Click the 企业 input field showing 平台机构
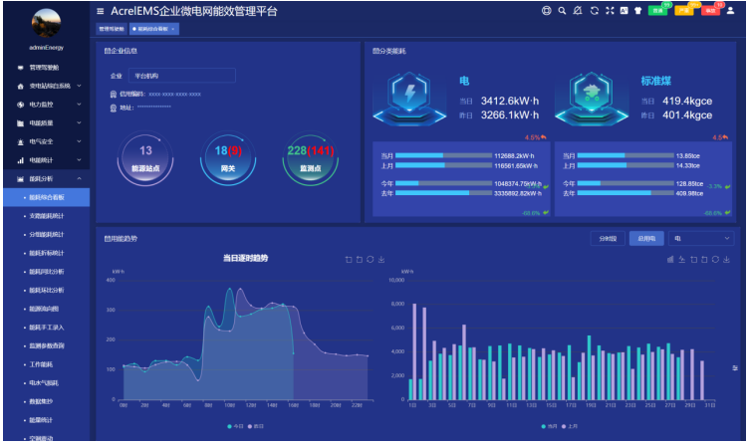Image resolution: width=751 pixels, height=445 pixels. pos(182,76)
